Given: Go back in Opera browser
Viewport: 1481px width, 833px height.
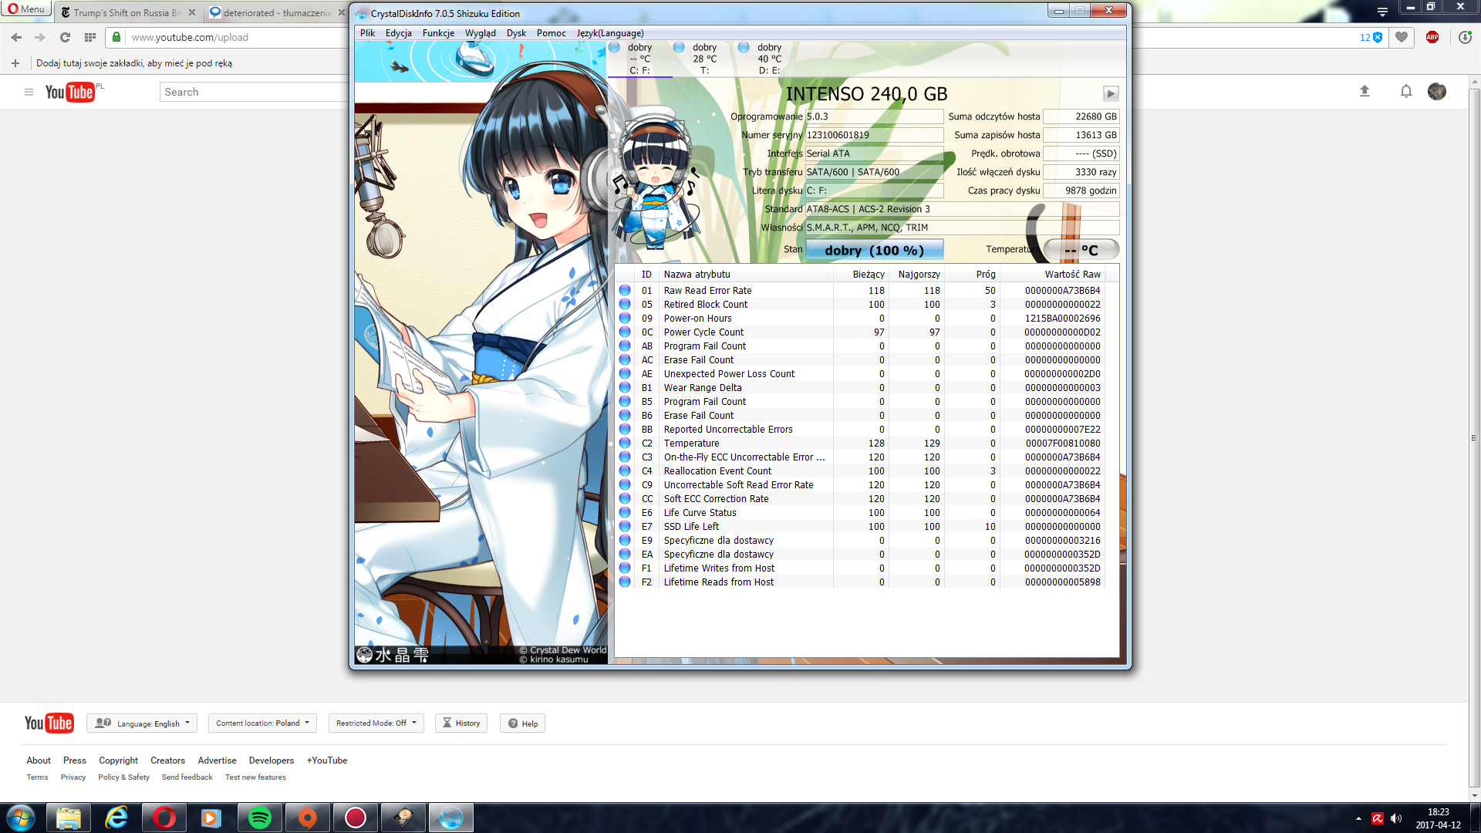Looking at the screenshot, I should 16,37.
